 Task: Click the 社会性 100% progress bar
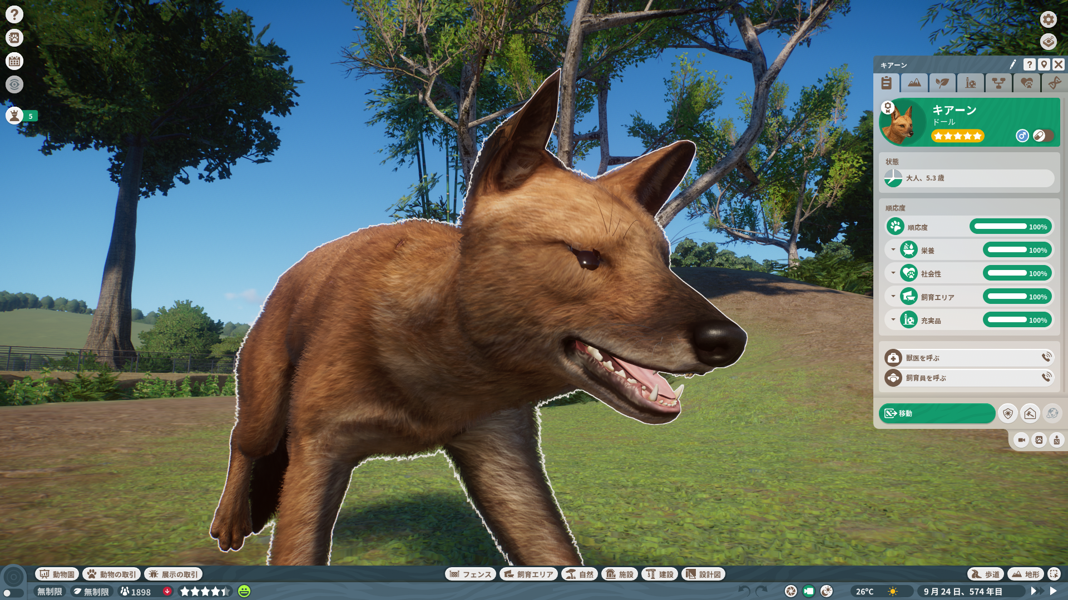pos(1017,273)
